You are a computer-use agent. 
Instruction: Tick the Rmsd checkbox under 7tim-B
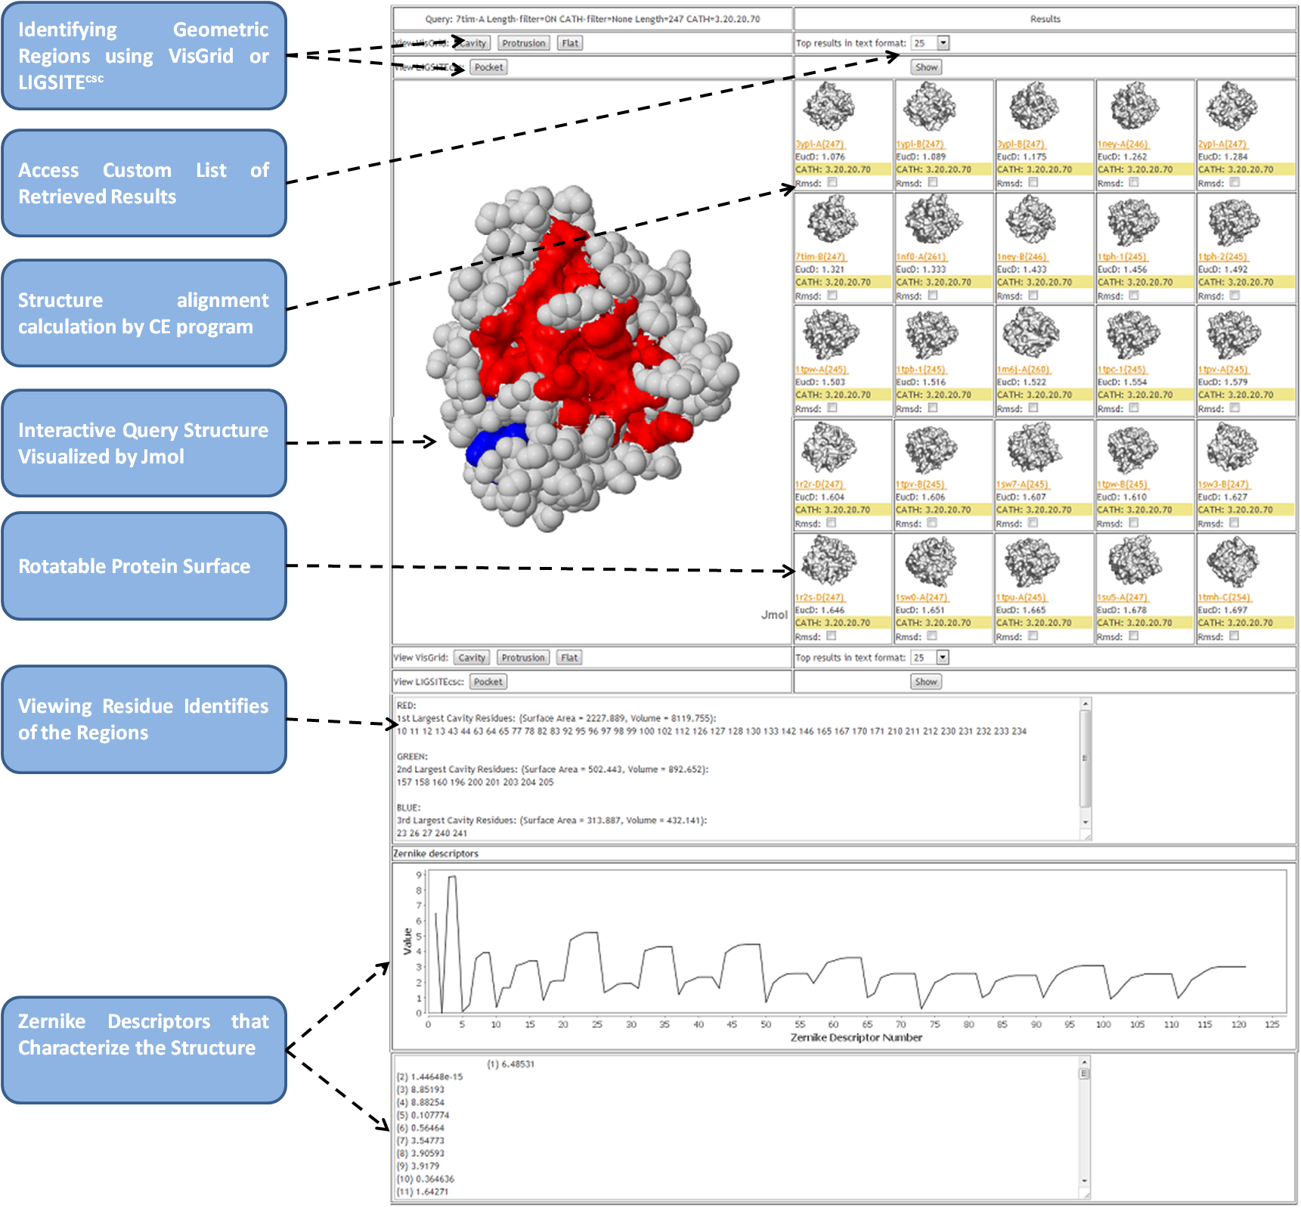tap(832, 296)
